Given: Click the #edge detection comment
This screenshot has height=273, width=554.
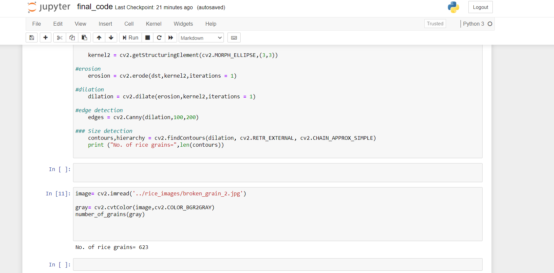Looking at the screenshot, I should 99,110.
